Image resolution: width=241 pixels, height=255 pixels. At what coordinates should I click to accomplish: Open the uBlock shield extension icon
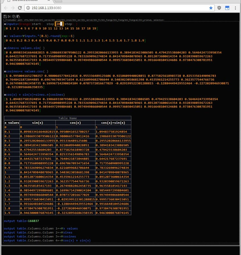point(219,8)
